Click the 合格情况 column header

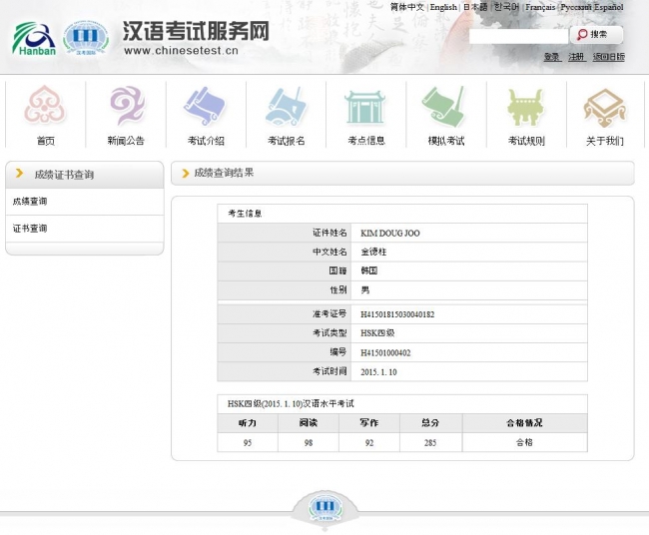[x=524, y=423]
